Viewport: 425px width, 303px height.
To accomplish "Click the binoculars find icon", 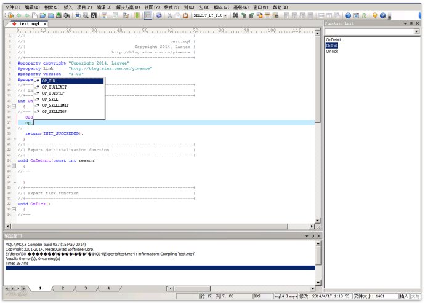I will (235, 15).
